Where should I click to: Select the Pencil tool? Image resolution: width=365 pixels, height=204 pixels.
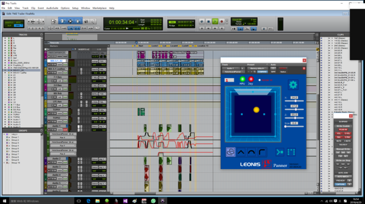[93, 21]
